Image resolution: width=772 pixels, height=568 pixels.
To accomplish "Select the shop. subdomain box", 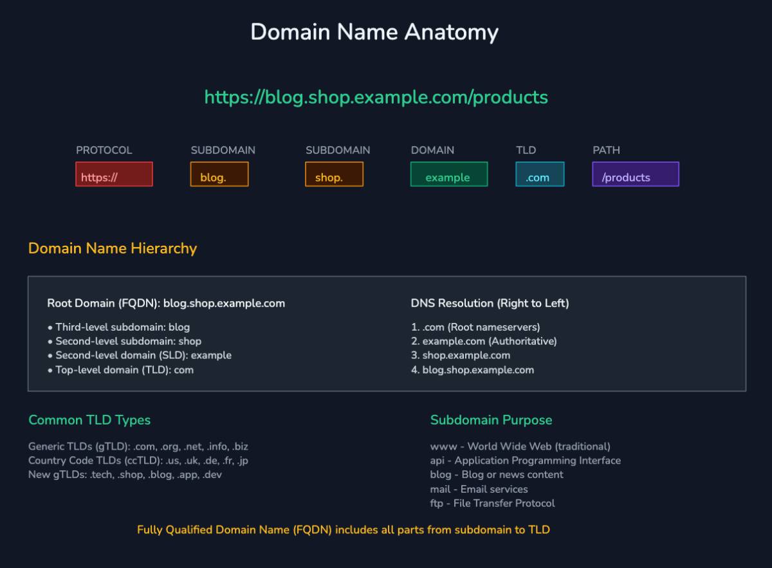I will click(x=334, y=174).
